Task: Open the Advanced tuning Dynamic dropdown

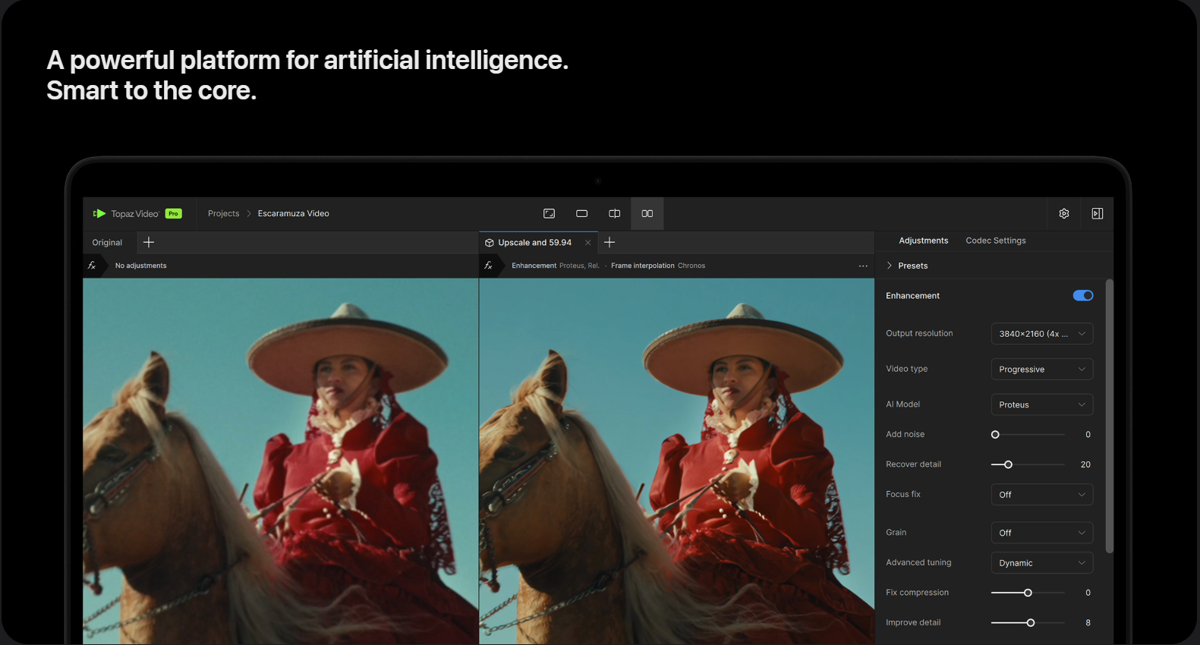Action: 1041,563
